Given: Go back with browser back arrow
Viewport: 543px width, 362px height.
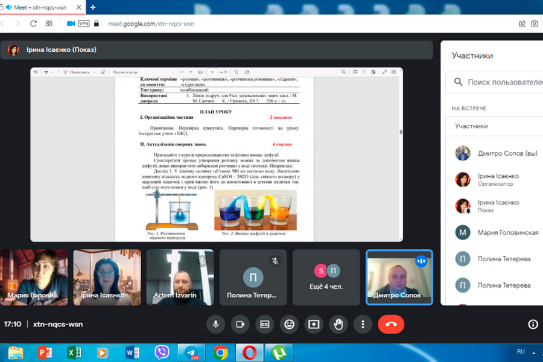Looking at the screenshot, I should (x=2, y=24).
